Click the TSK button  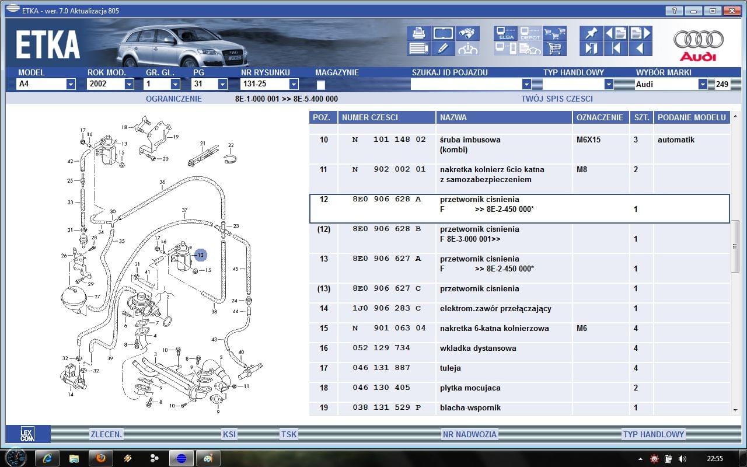coord(289,434)
